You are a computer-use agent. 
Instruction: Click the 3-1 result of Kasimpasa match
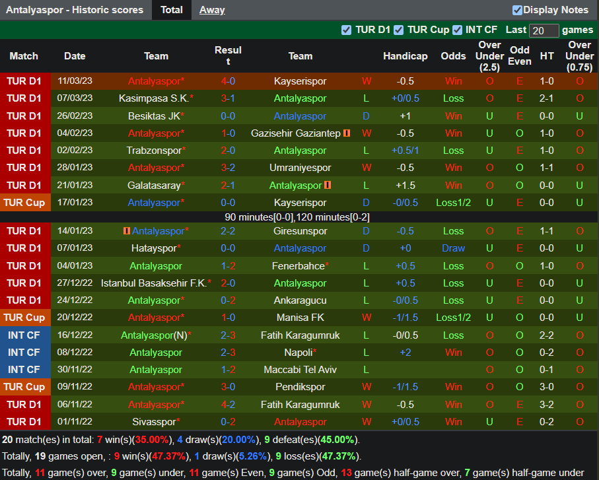click(x=228, y=98)
